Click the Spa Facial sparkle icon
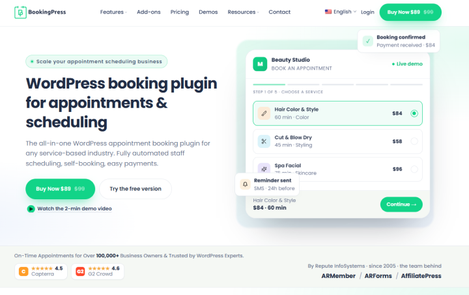This screenshot has height=295, width=469. pos(264,169)
